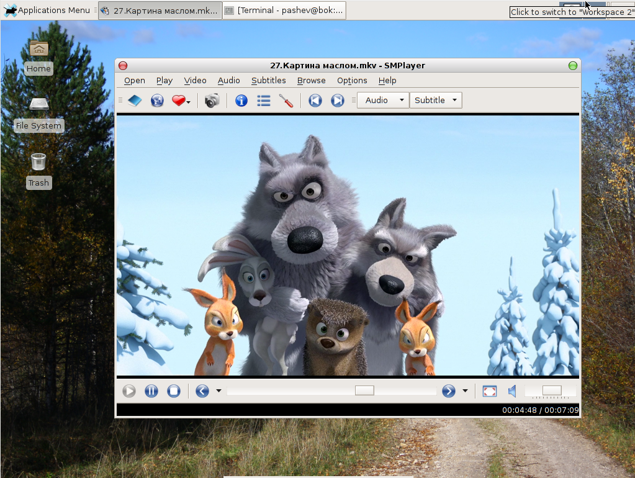Open the Home desktop icon

[39, 58]
